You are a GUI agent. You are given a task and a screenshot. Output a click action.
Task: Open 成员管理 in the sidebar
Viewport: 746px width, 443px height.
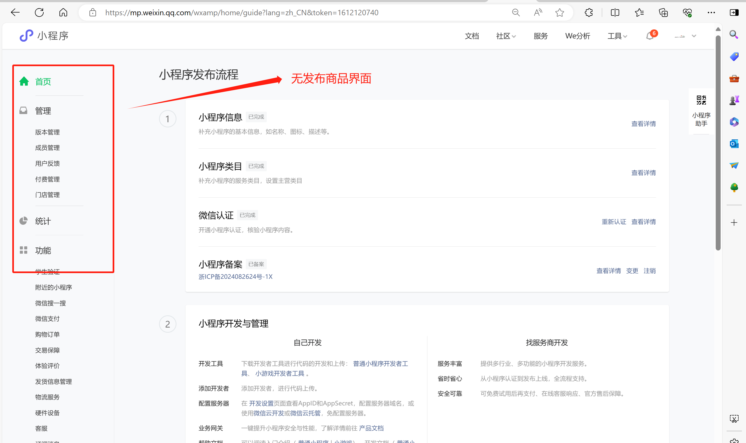coord(47,148)
